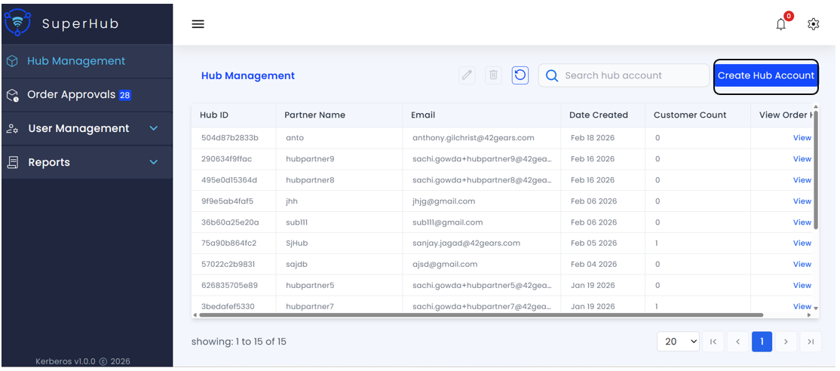Click the Search hub account field
This screenshot has width=840, height=371.
tap(633, 75)
